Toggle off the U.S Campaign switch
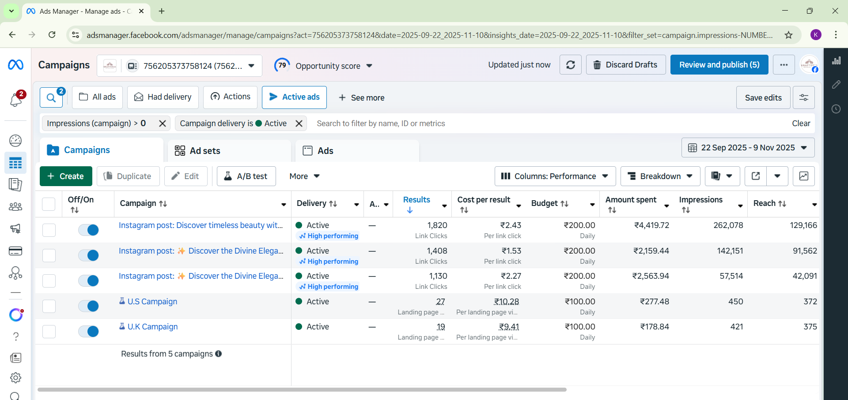This screenshot has height=400, width=848. click(x=88, y=306)
